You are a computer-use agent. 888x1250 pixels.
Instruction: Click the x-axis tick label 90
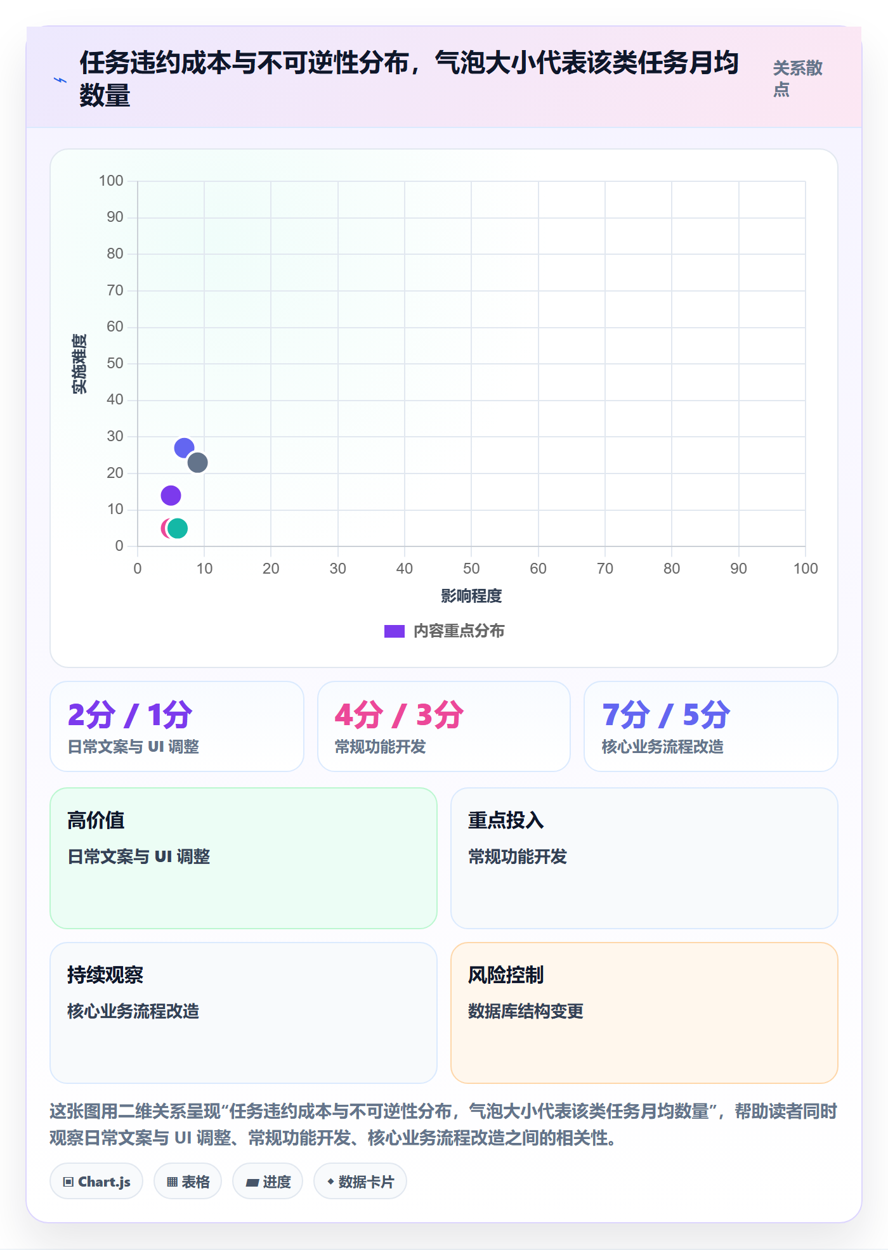738,569
